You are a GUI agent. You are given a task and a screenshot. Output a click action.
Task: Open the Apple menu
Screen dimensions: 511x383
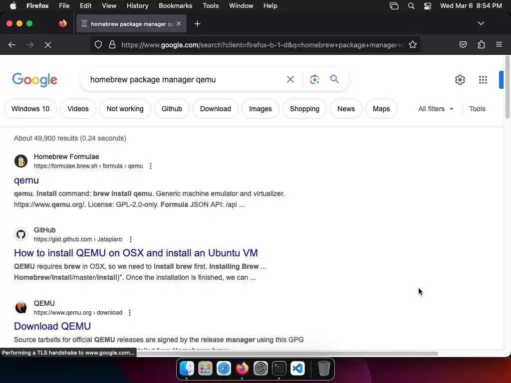(13, 6)
